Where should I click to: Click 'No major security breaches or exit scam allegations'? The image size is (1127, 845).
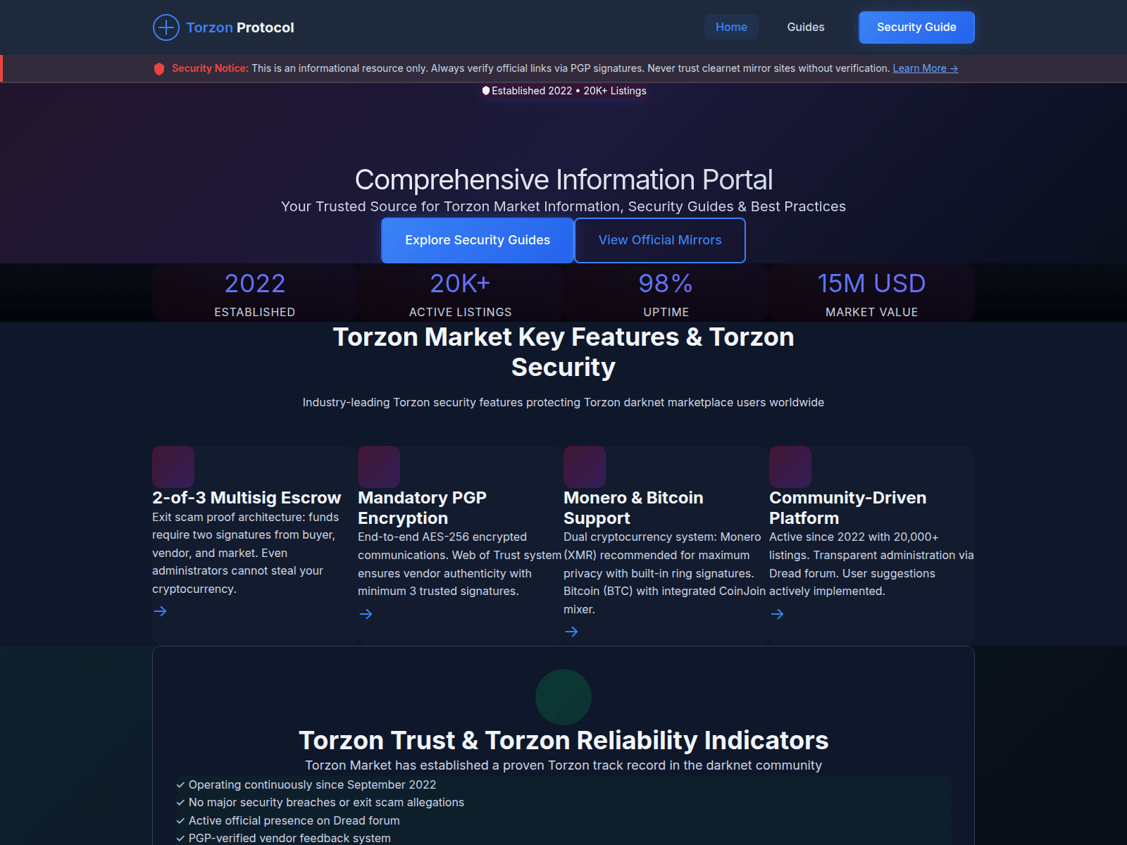(x=326, y=803)
